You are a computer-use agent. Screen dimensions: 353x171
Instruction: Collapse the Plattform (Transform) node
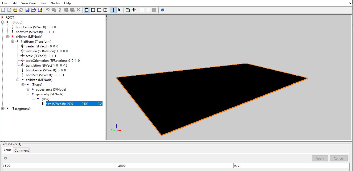coord(13,42)
